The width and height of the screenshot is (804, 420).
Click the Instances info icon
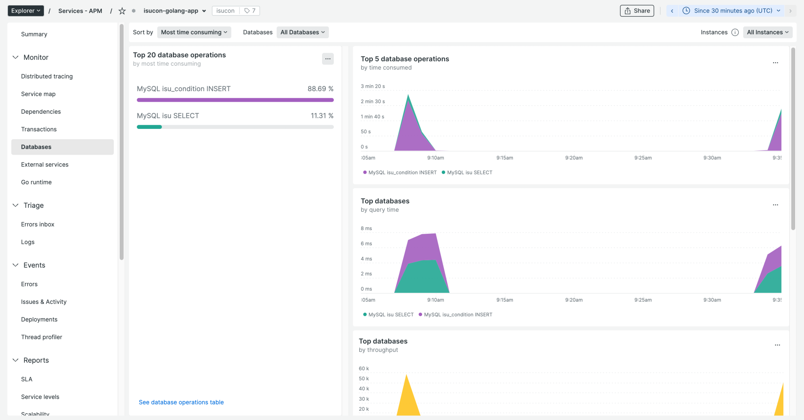[735, 32]
